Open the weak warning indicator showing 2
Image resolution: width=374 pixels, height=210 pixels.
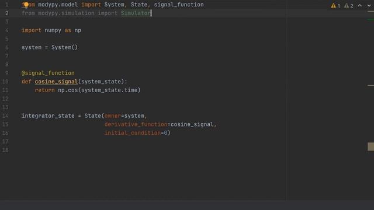click(x=348, y=6)
